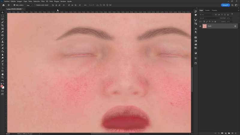Switch to the Canales tab
The image size is (240, 135).
[207, 10]
